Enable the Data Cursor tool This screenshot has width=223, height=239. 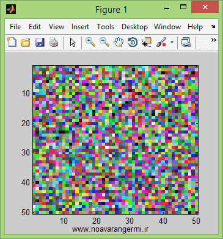[x=147, y=42]
